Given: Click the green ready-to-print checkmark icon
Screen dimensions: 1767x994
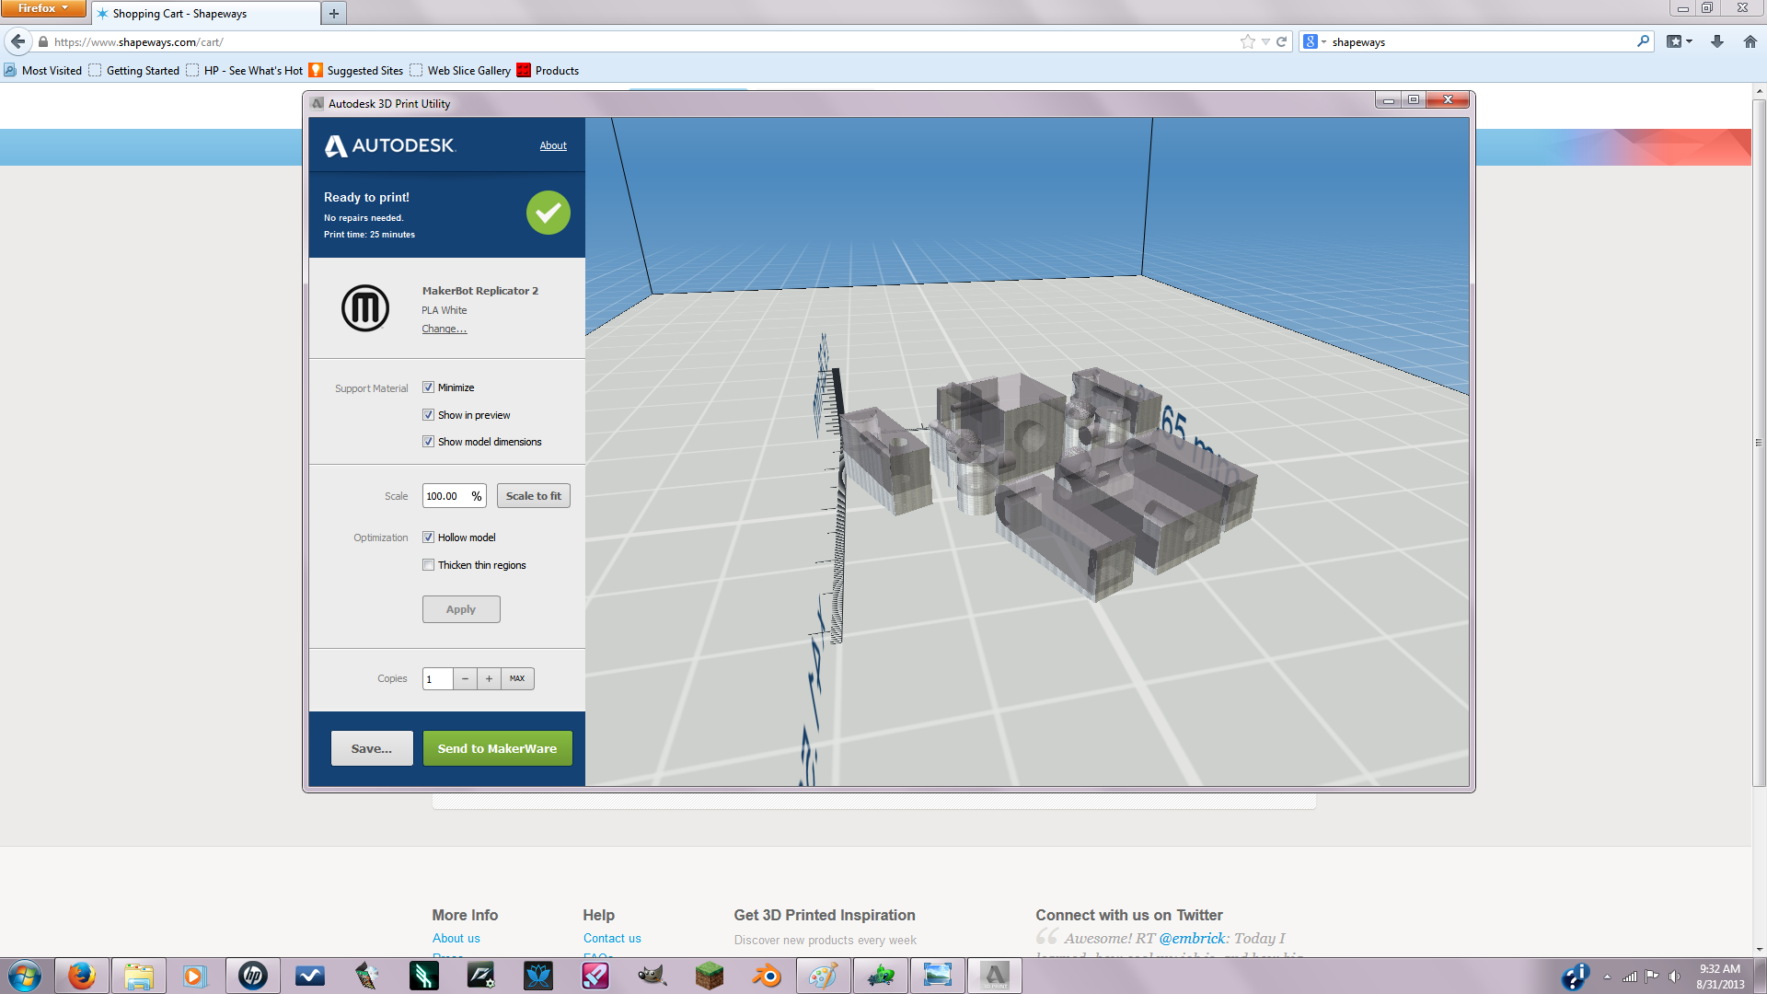Looking at the screenshot, I should (x=549, y=213).
